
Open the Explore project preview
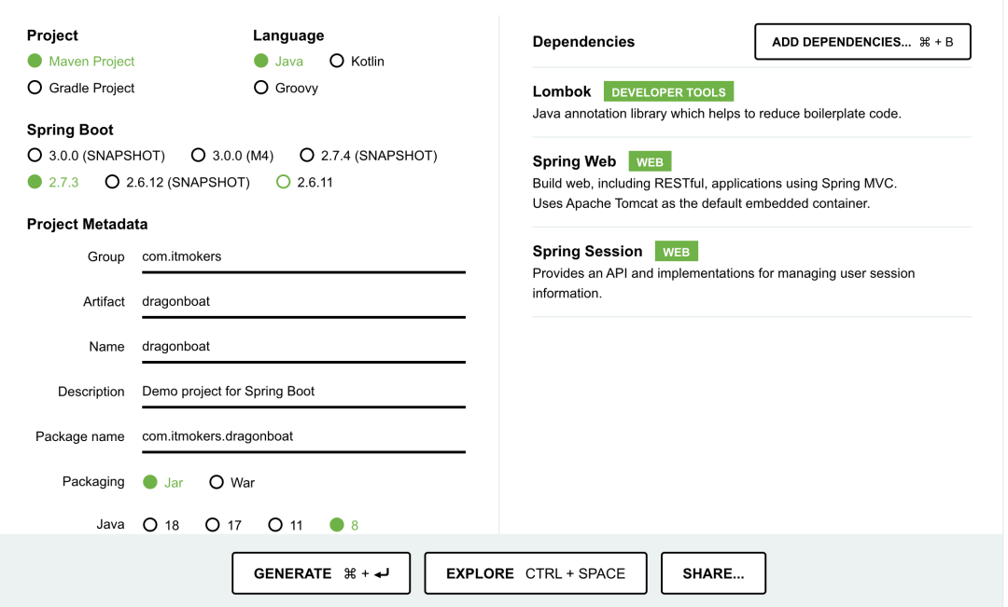(x=536, y=573)
